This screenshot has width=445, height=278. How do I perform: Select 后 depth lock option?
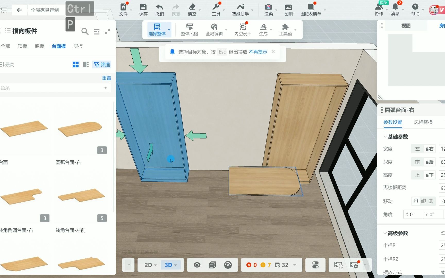tap(429, 162)
